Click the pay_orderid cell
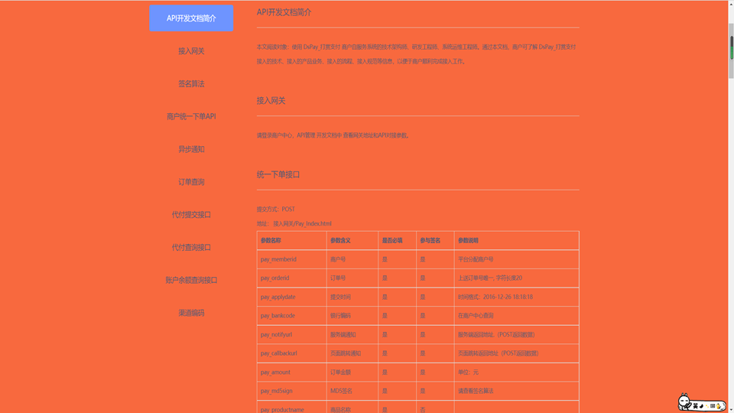Viewport: 734px width, 413px height. tap(291, 278)
